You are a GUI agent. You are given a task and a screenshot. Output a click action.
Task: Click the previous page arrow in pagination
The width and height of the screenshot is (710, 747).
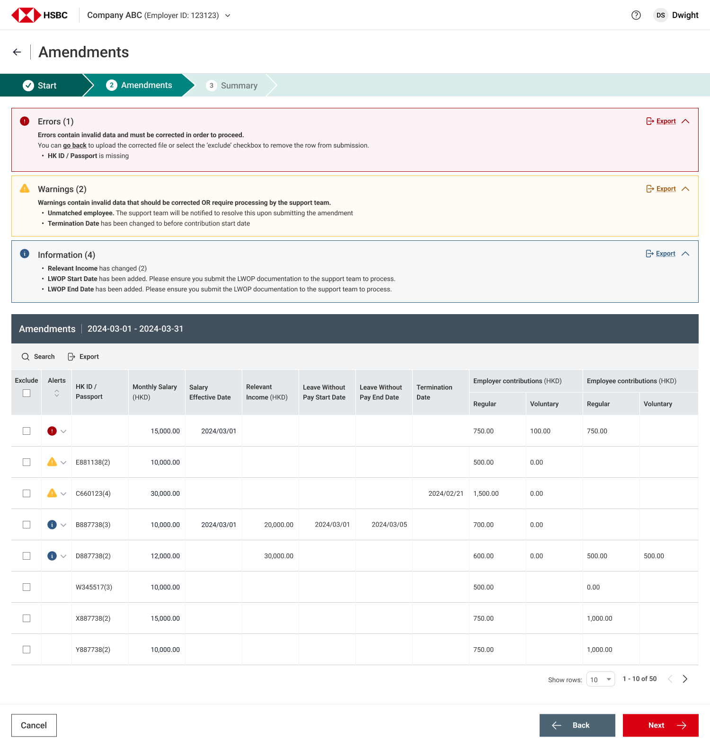click(x=670, y=679)
